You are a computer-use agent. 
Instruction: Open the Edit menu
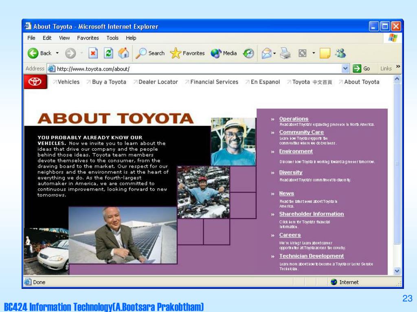(x=47, y=38)
